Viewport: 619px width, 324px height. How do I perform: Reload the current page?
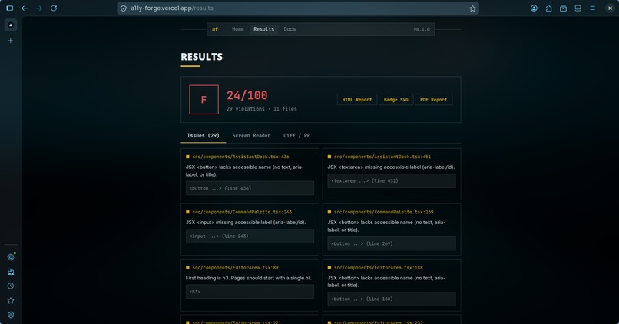(54, 8)
